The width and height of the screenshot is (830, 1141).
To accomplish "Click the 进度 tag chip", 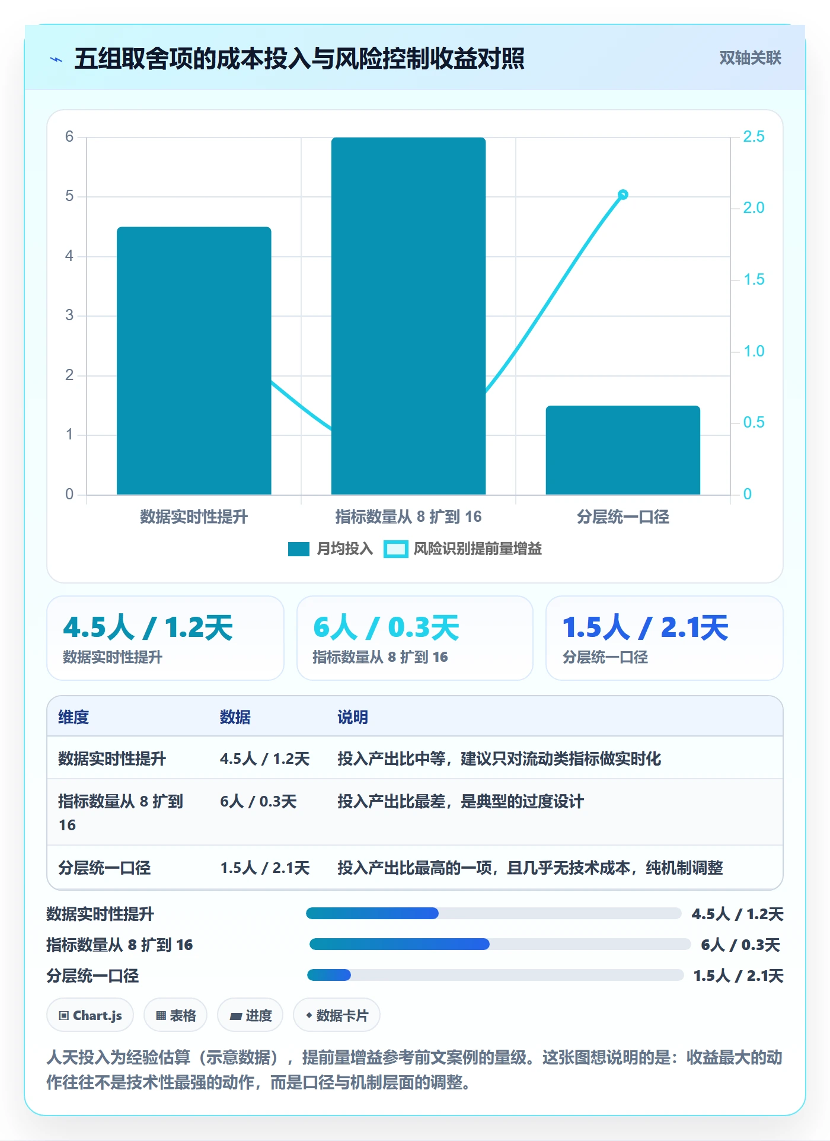I will pyautogui.click(x=250, y=1015).
